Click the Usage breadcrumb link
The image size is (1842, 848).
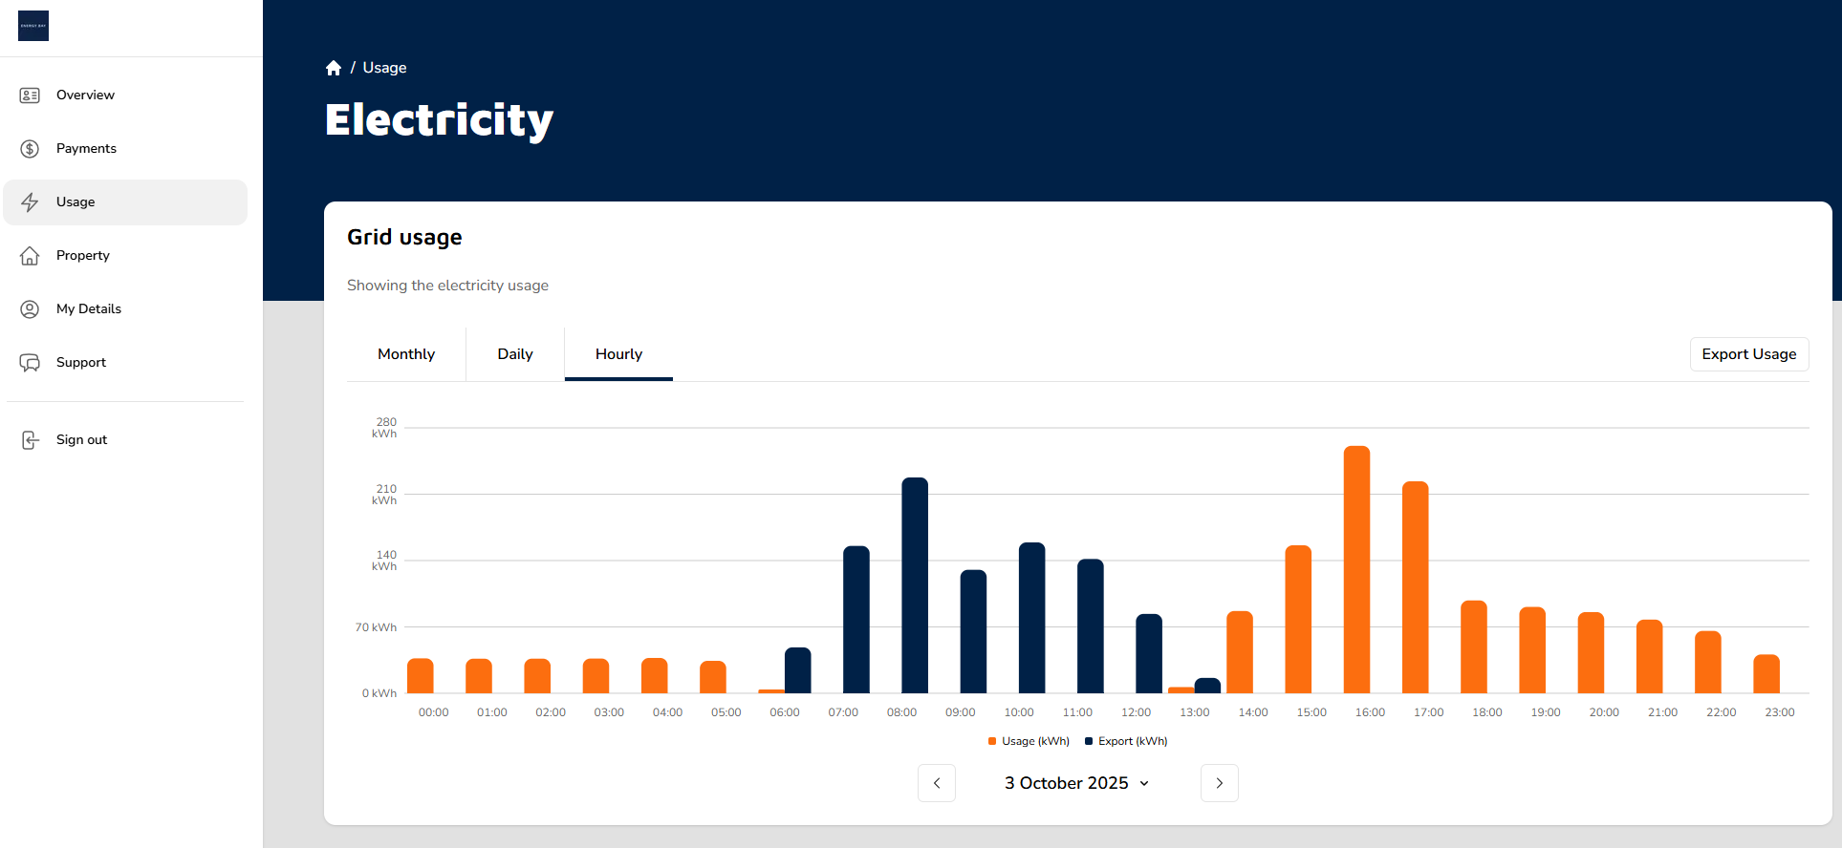(x=384, y=68)
